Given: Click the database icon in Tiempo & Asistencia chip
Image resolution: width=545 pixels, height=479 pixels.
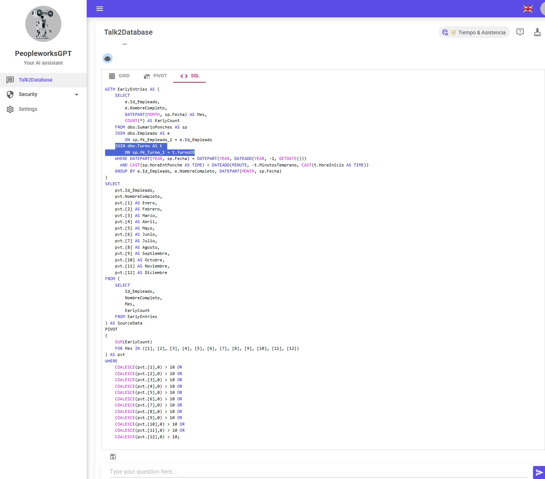Looking at the screenshot, I should [445, 32].
